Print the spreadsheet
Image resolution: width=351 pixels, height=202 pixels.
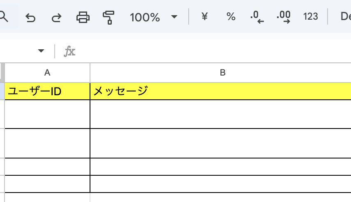83,17
